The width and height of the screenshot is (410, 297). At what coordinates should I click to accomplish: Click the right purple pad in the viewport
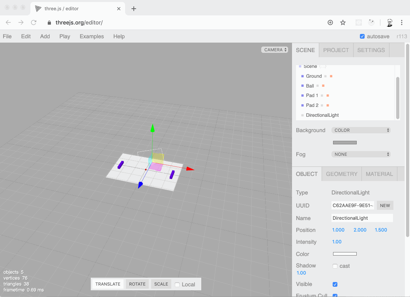pos(172,175)
